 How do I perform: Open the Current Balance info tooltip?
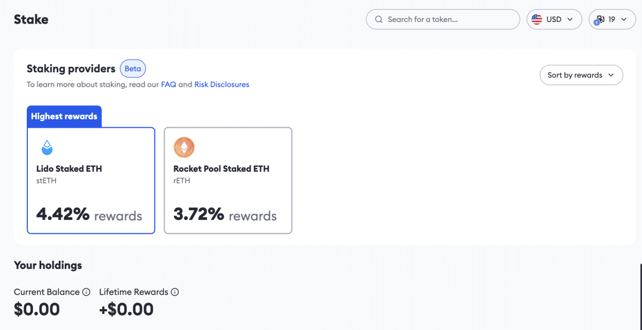(86, 292)
